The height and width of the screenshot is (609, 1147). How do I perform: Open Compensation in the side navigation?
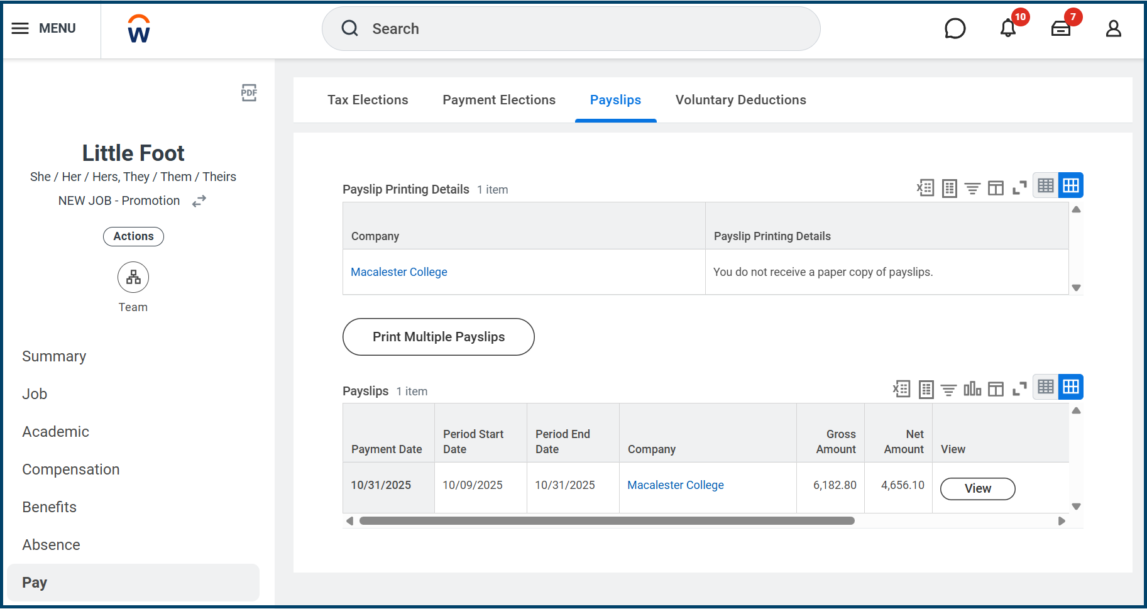(71, 469)
